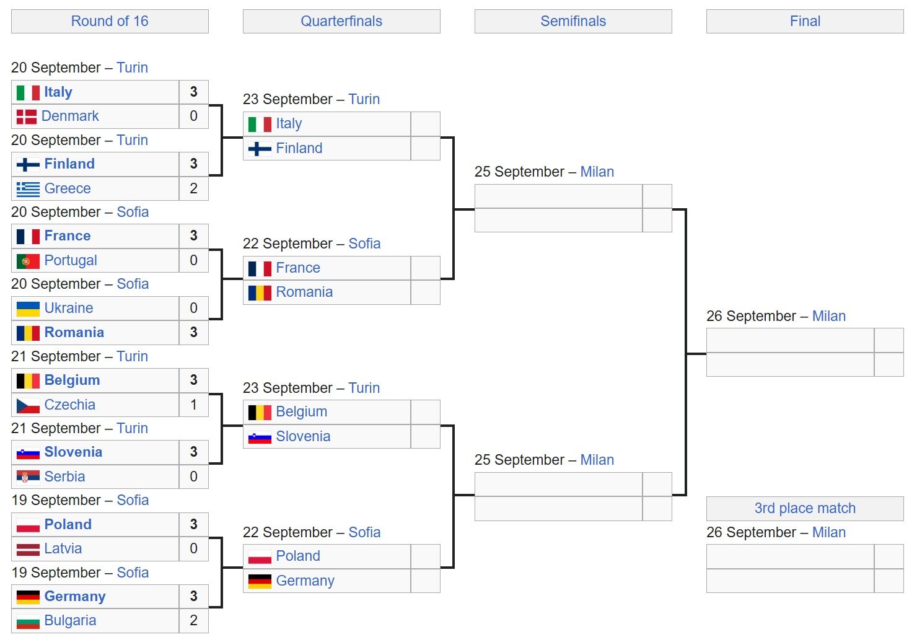
Task: Click the Latvia flag icon
Action: point(28,549)
